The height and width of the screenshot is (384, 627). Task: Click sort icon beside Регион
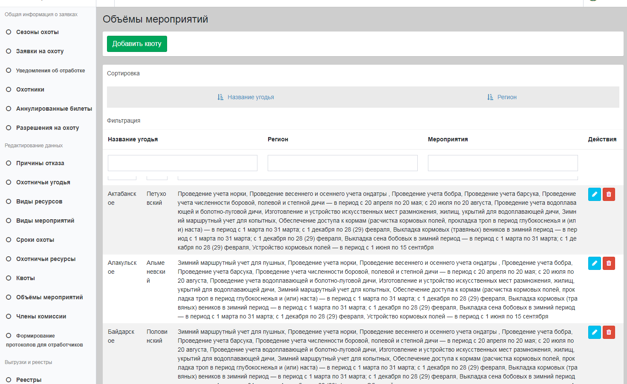tap(490, 97)
